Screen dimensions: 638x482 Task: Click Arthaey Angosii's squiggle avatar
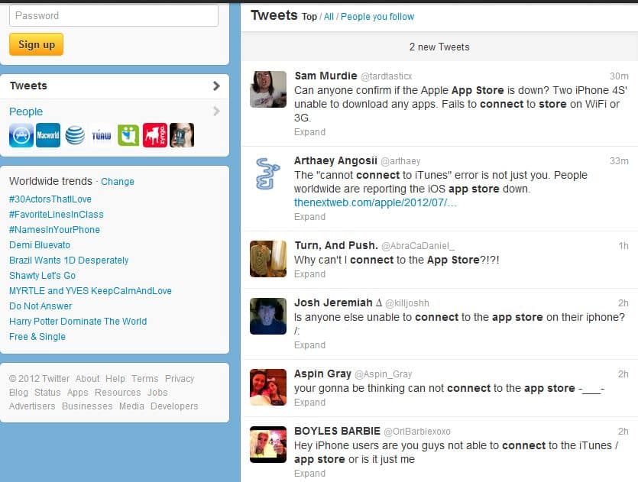(268, 174)
